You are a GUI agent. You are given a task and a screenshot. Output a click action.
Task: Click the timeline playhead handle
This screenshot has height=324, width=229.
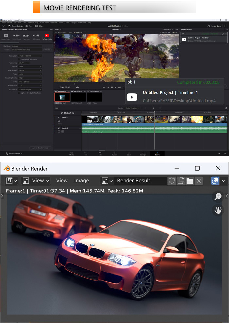[x=155, y=111]
